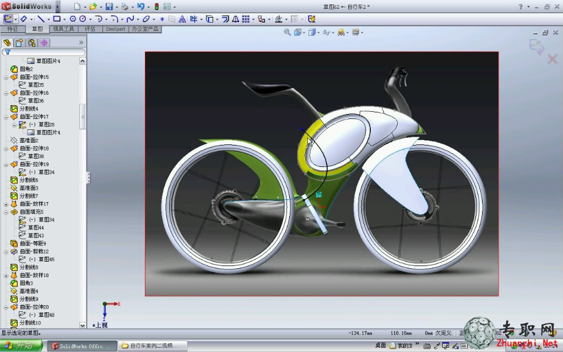Open the ConfigurationManager tab
This screenshot has height=352, width=563.
point(31,43)
